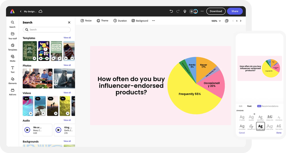This screenshot has height=153, width=286.
Task: Close the Search panel
Action: coord(69,22)
